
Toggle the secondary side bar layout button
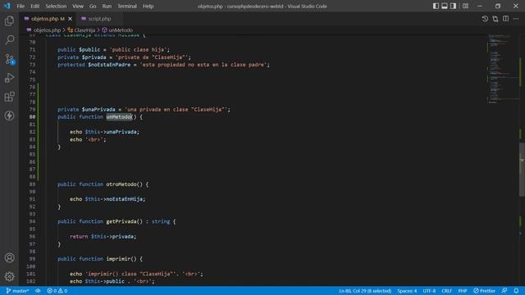[453, 6]
